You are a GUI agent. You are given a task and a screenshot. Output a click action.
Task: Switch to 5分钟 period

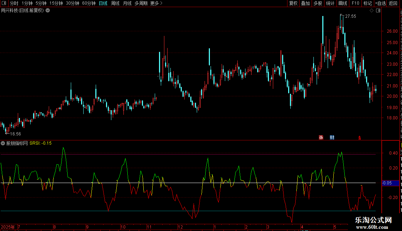(41, 3)
